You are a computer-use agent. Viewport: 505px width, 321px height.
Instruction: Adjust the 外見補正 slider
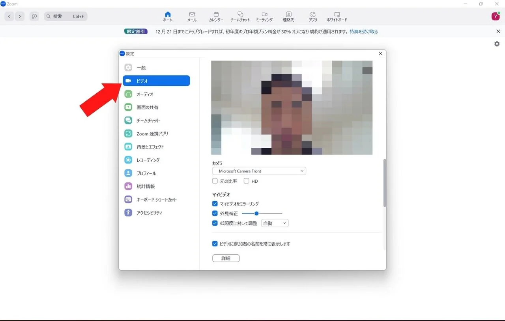coord(262,213)
